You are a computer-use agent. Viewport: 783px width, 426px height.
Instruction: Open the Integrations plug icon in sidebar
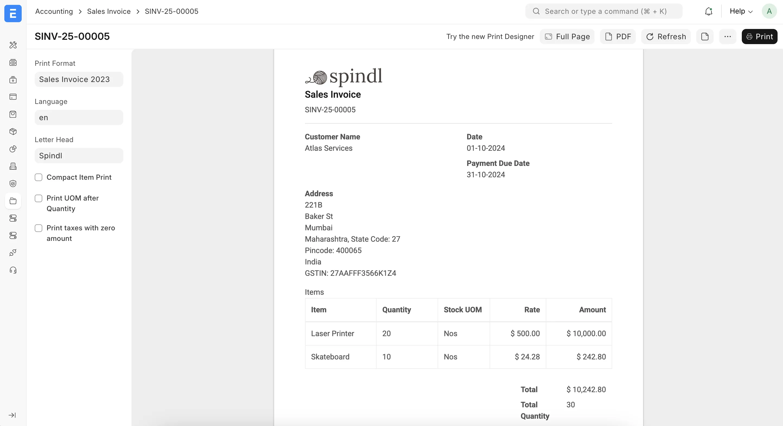point(13,253)
